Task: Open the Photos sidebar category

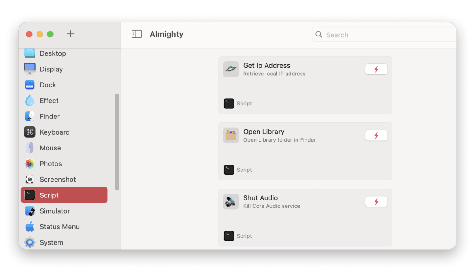Action: tap(64, 164)
